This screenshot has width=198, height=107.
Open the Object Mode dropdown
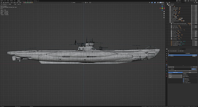tap(7, 3)
